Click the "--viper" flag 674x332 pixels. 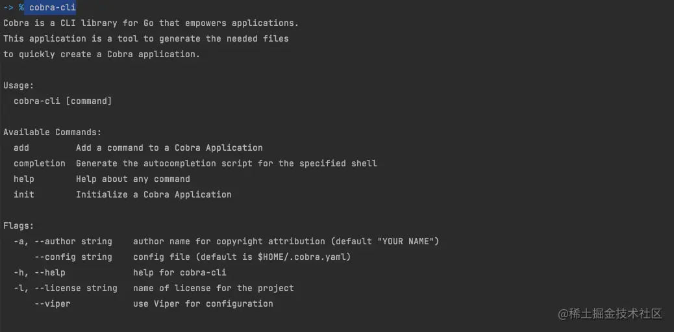[x=52, y=303]
